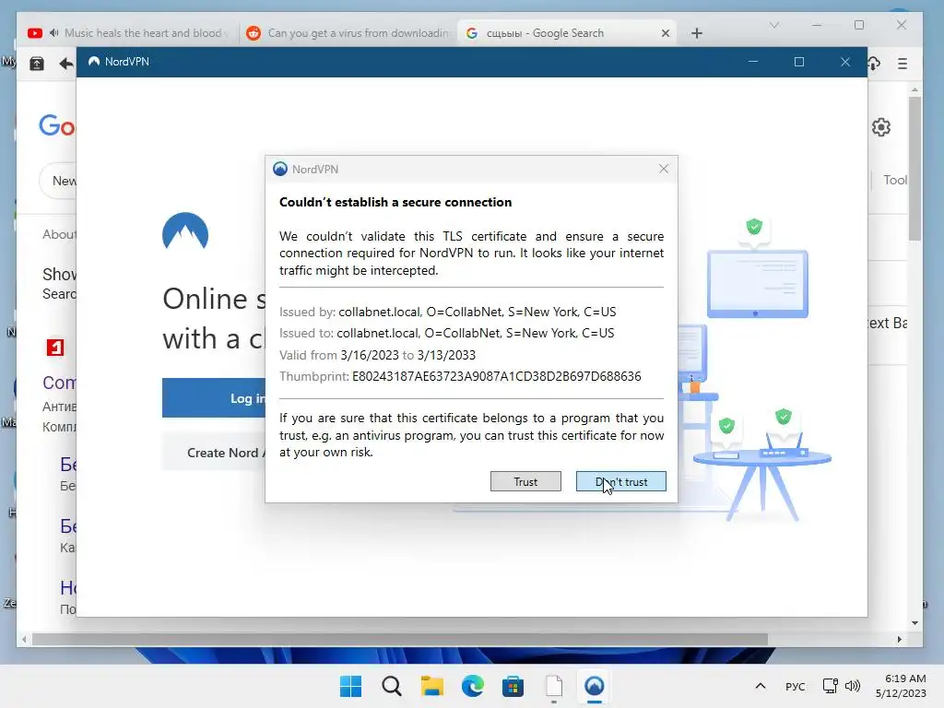This screenshot has height=708, width=944.
Task: Open Microsoft Edge from the taskbar
Action: click(x=473, y=686)
